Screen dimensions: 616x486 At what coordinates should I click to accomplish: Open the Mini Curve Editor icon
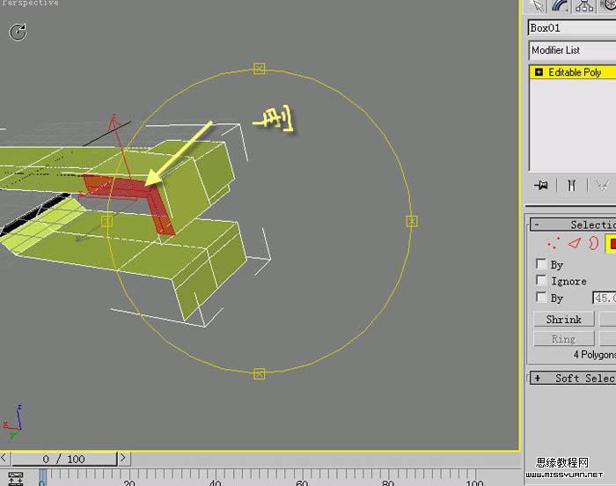click(x=16, y=479)
